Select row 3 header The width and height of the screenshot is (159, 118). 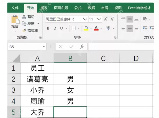(14, 90)
